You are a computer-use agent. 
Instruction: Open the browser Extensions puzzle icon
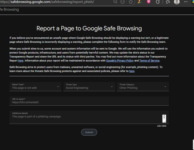(x=158, y=2)
